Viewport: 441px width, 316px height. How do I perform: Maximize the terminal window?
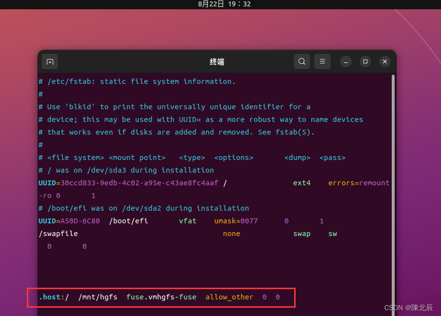[365, 61]
